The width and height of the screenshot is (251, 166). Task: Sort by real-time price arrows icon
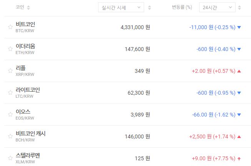(x=150, y=8)
